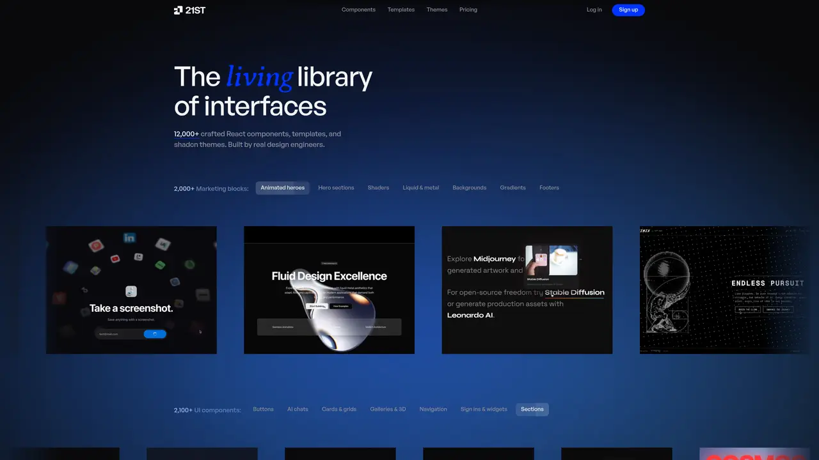Viewport: 819px width, 460px height.
Task: Click the 21ST logo icon
Action: [179, 10]
